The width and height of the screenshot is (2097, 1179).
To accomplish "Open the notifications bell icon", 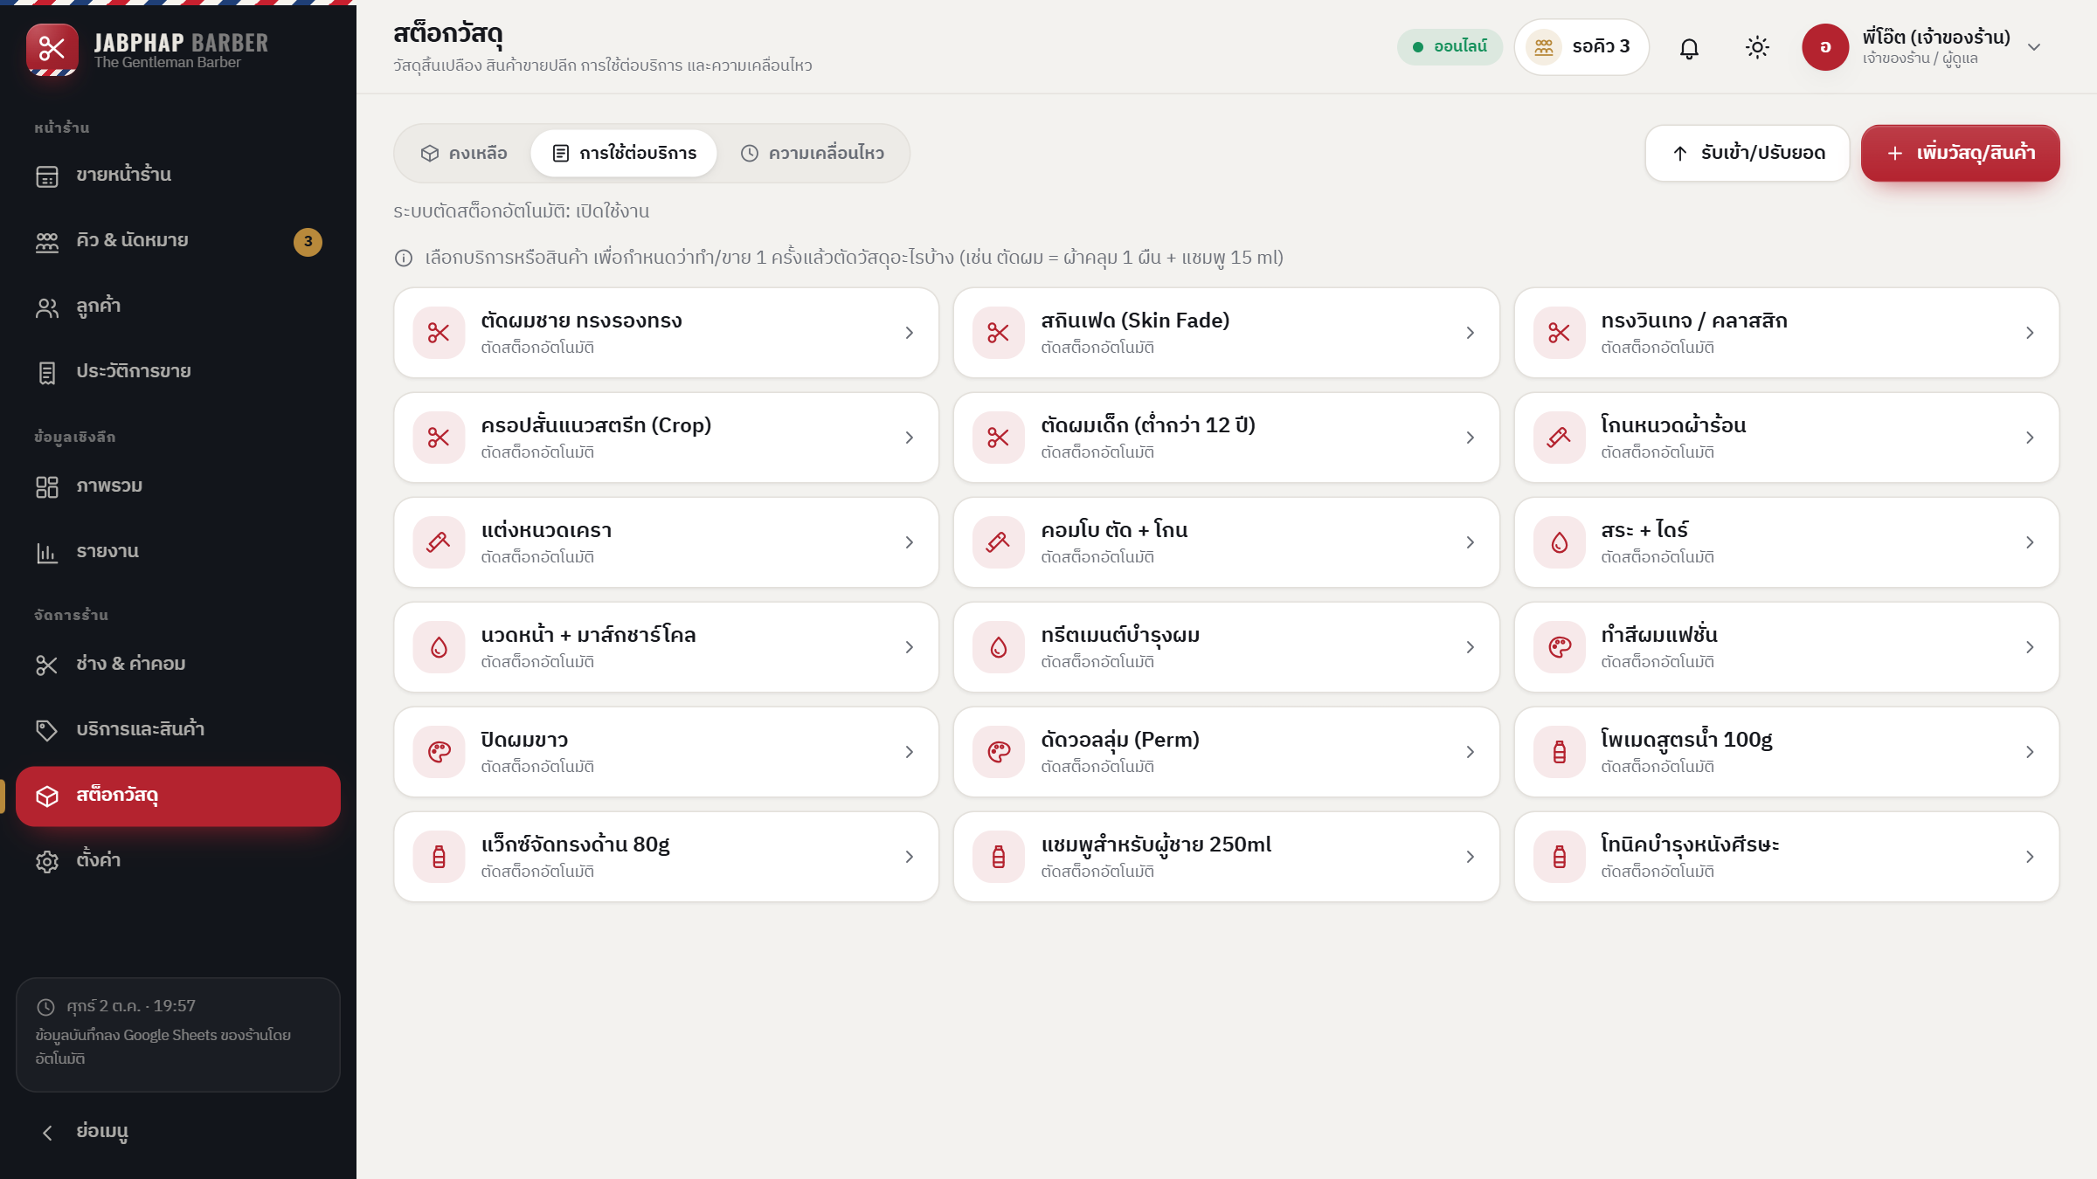I will (1689, 47).
